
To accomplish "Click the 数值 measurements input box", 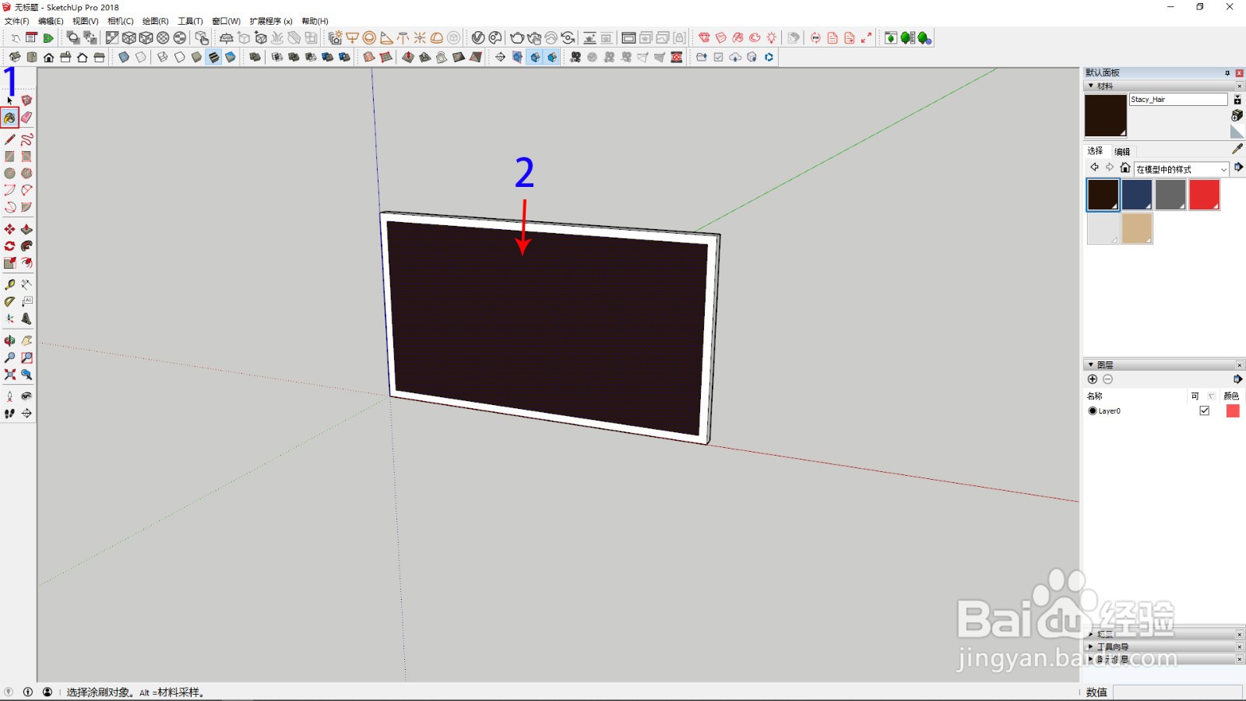I will [1177, 692].
